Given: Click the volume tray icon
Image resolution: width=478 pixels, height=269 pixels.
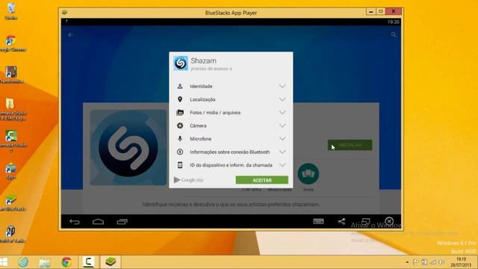Looking at the screenshot, I should 441,262.
